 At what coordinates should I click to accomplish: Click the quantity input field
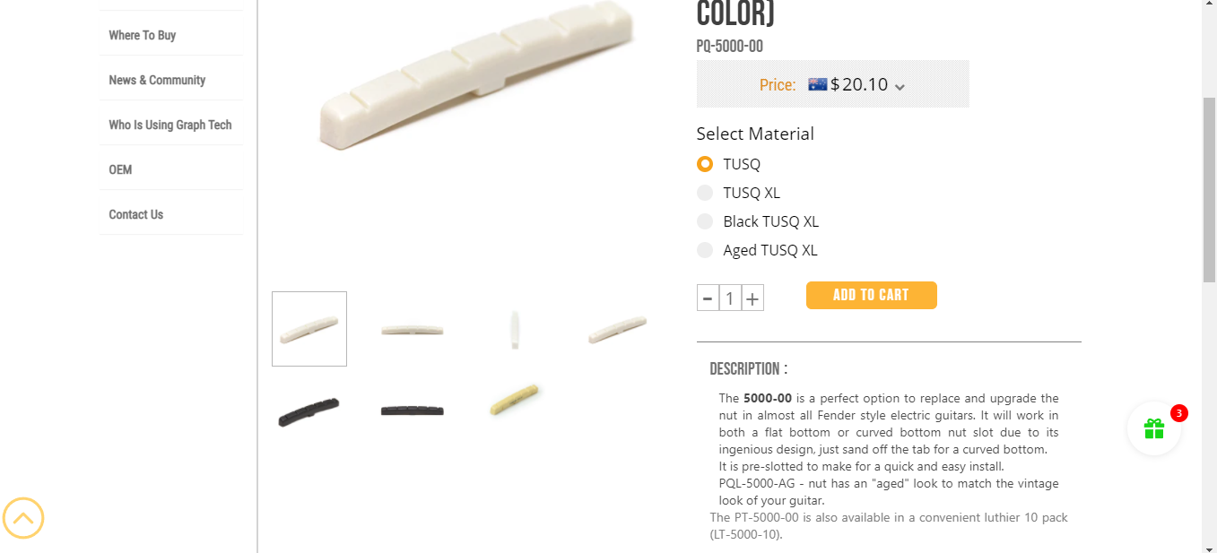pos(730,298)
